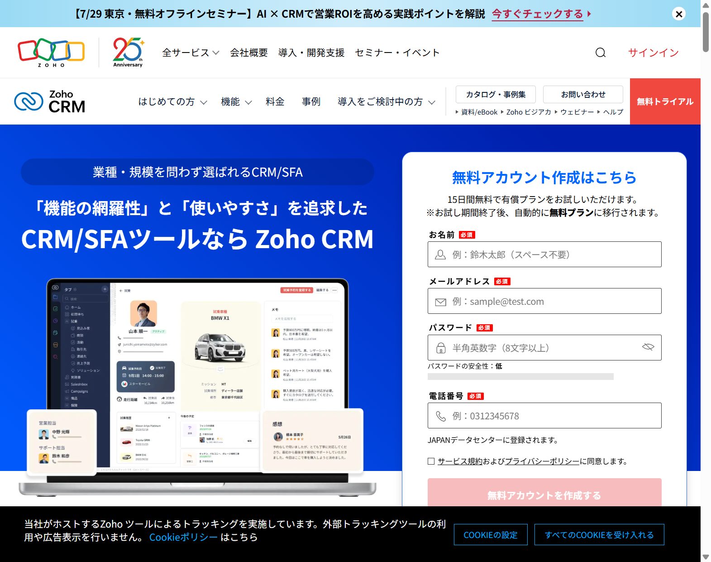Click the scrollbar down arrow
The width and height of the screenshot is (711, 562).
click(x=706, y=557)
